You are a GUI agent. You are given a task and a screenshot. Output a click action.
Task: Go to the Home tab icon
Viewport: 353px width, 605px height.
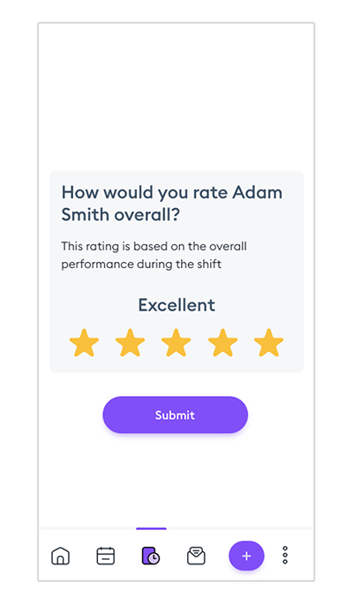click(x=60, y=556)
